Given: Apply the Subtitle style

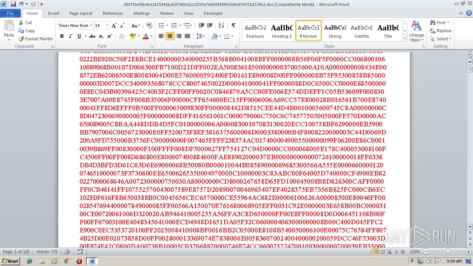Looking at the screenshot, I should [x=361, y=31].
